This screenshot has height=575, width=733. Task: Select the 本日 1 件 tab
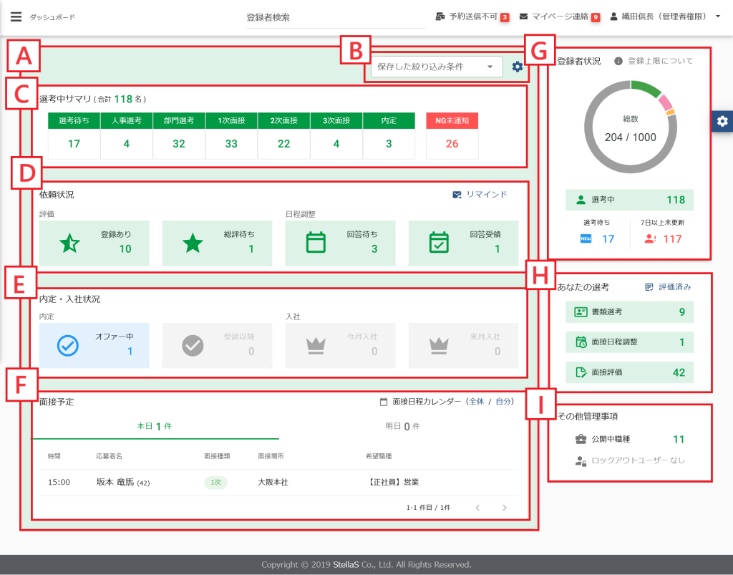tap(154, 426)
